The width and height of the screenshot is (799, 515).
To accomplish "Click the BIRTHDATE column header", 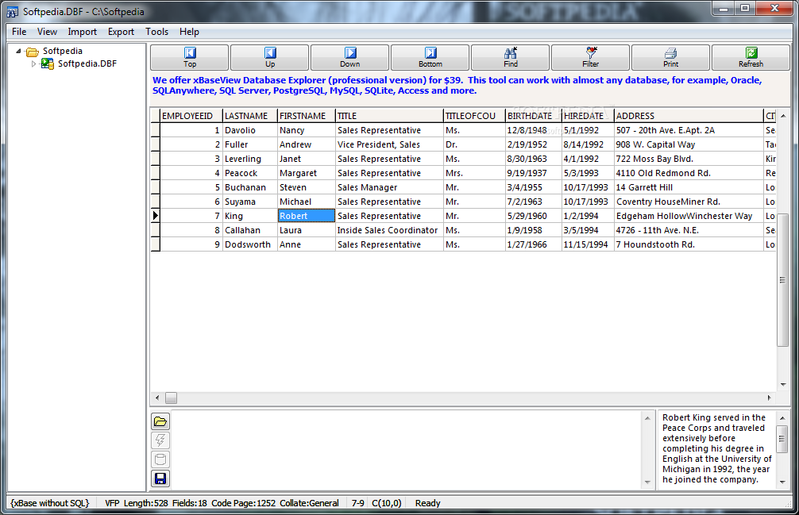I will [x=534, y=116].
